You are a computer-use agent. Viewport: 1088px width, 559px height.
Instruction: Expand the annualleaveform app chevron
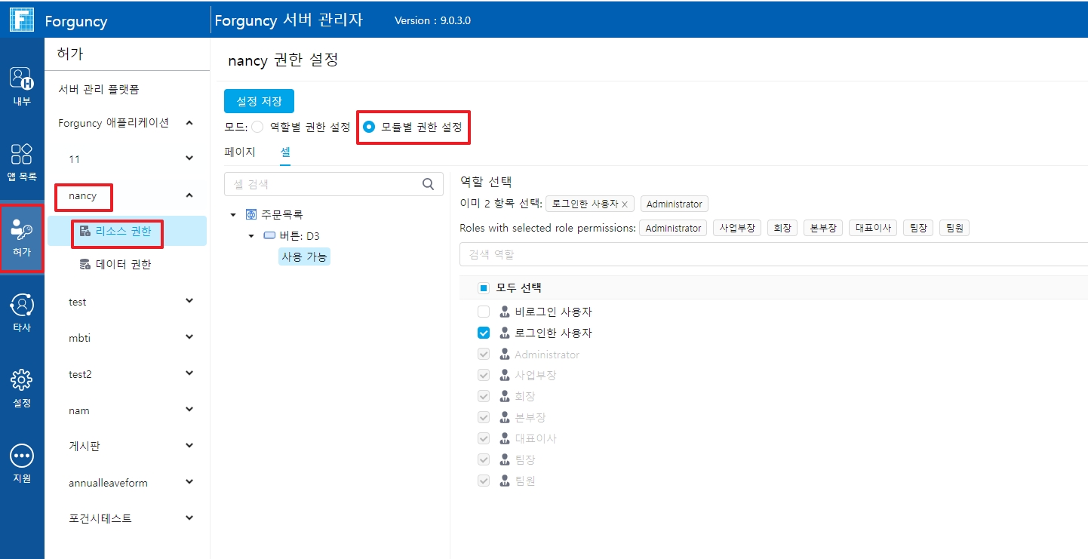pyautogui.click(x=189, y=481)
